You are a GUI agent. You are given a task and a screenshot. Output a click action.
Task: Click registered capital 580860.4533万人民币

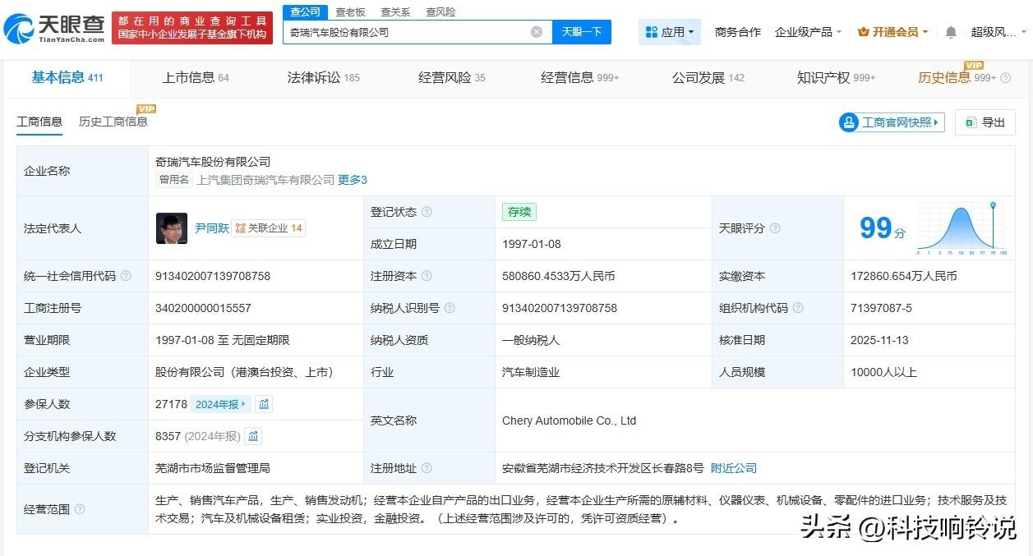click(559, 276)
